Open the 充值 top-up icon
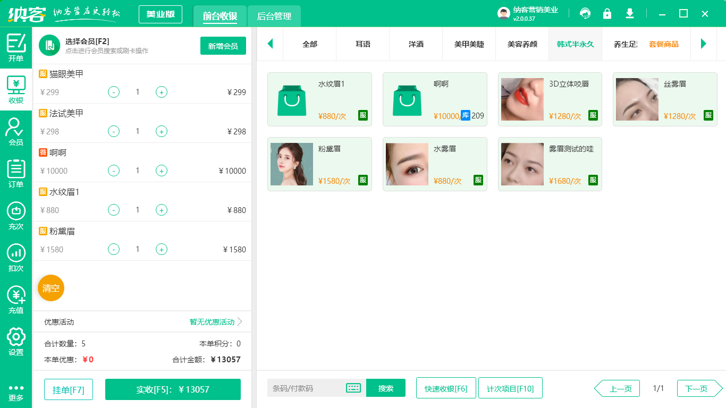 point(16,299)
